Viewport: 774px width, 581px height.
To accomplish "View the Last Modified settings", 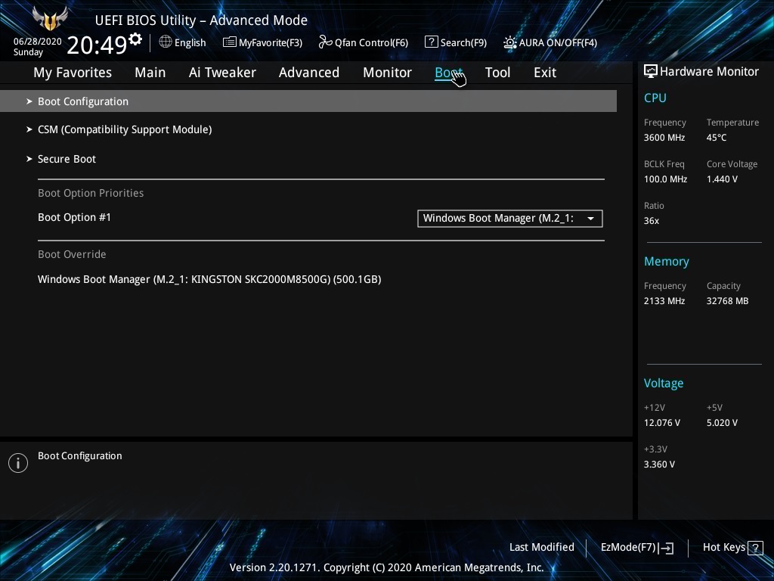I will (541, 547).
